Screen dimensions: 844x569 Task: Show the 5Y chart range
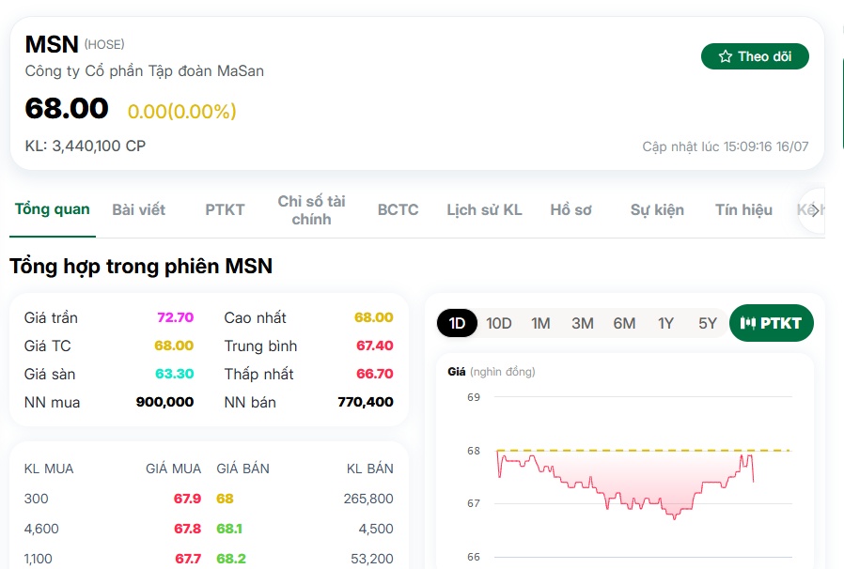[x=708, y=323]
